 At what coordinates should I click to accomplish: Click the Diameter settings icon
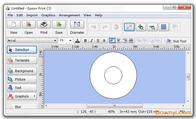(x=77, y=25)
